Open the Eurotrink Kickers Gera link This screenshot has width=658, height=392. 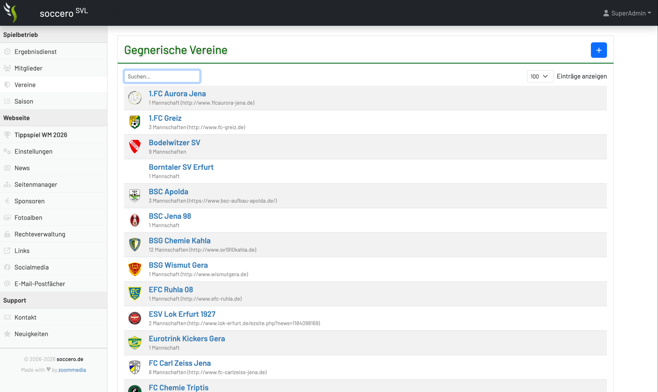[x=187, y=338]
